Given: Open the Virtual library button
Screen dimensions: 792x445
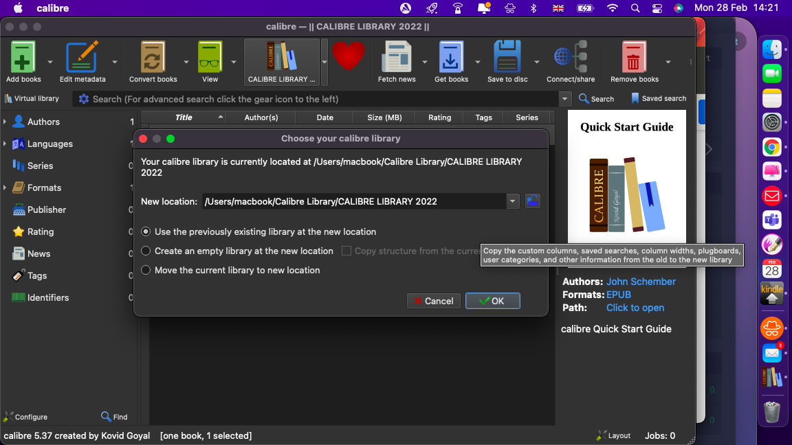Looking at the screenshot, I should pyautogui.click(x=32, y=98).
